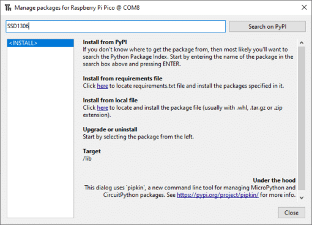The height and width of the screenshot is (225, 312).
Task: Click the Search on PyPI button
Action: tap(267, 26)
